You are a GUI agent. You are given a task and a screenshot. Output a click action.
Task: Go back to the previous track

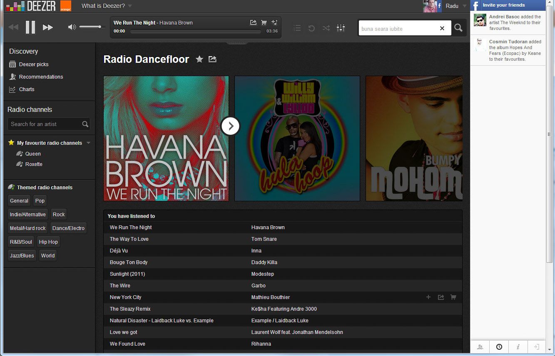pyautogui.click(x=13, y=27)
